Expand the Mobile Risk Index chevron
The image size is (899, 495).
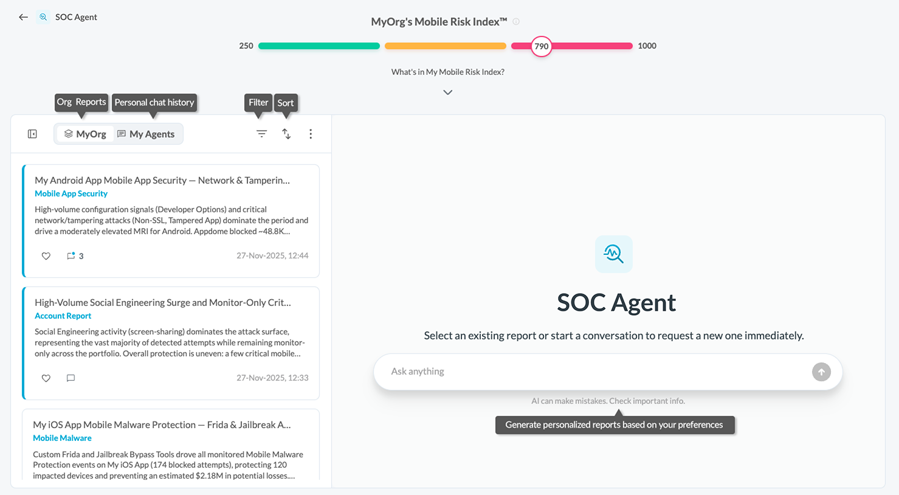coord(448,92)
